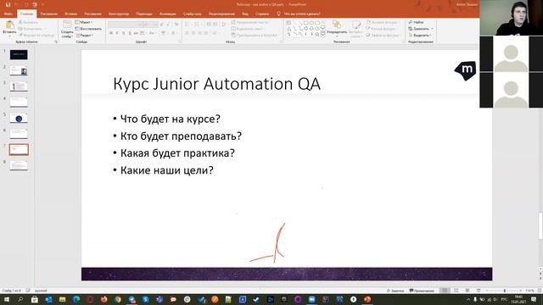Toggle bulleted list in paragraph group
The height and width of the screenshot is (305, 543).
click(187, 25)
